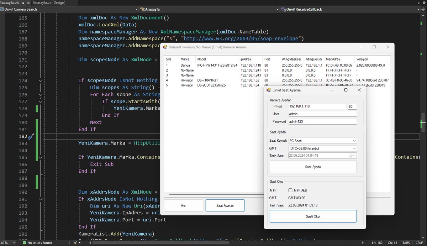Image resolution: width=427 pixels, height=246 pixels.
Task: Click the screwdriver quick-actions icon at line 182
Action: (x=31, y=136)
